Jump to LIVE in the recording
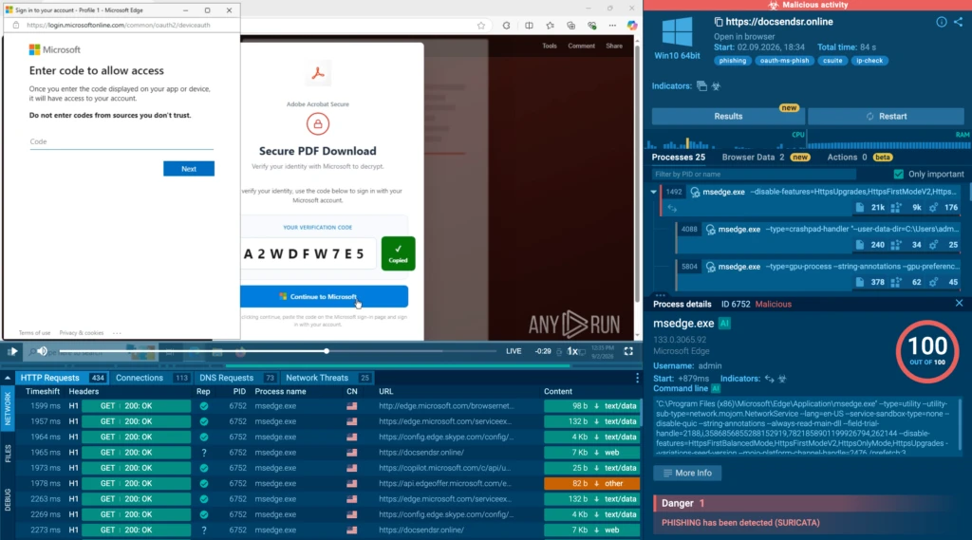972x540 pixels. tap(514, 351)
